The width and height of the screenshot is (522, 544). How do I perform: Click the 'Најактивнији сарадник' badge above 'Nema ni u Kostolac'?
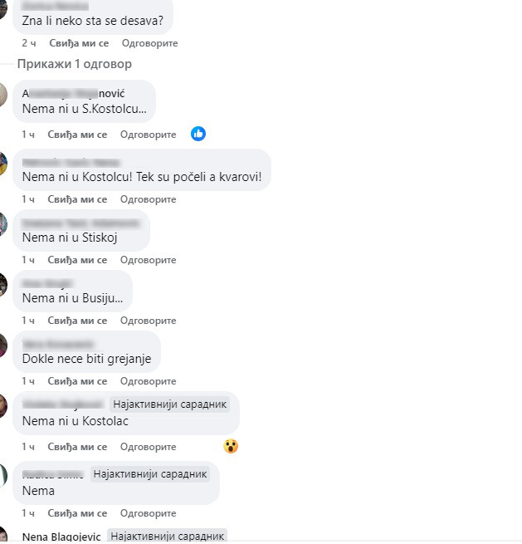point(170,404)
